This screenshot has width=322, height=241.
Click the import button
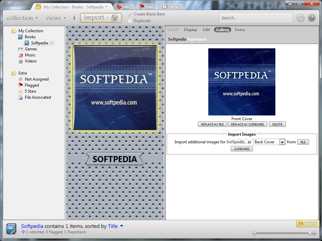(101, 18)
